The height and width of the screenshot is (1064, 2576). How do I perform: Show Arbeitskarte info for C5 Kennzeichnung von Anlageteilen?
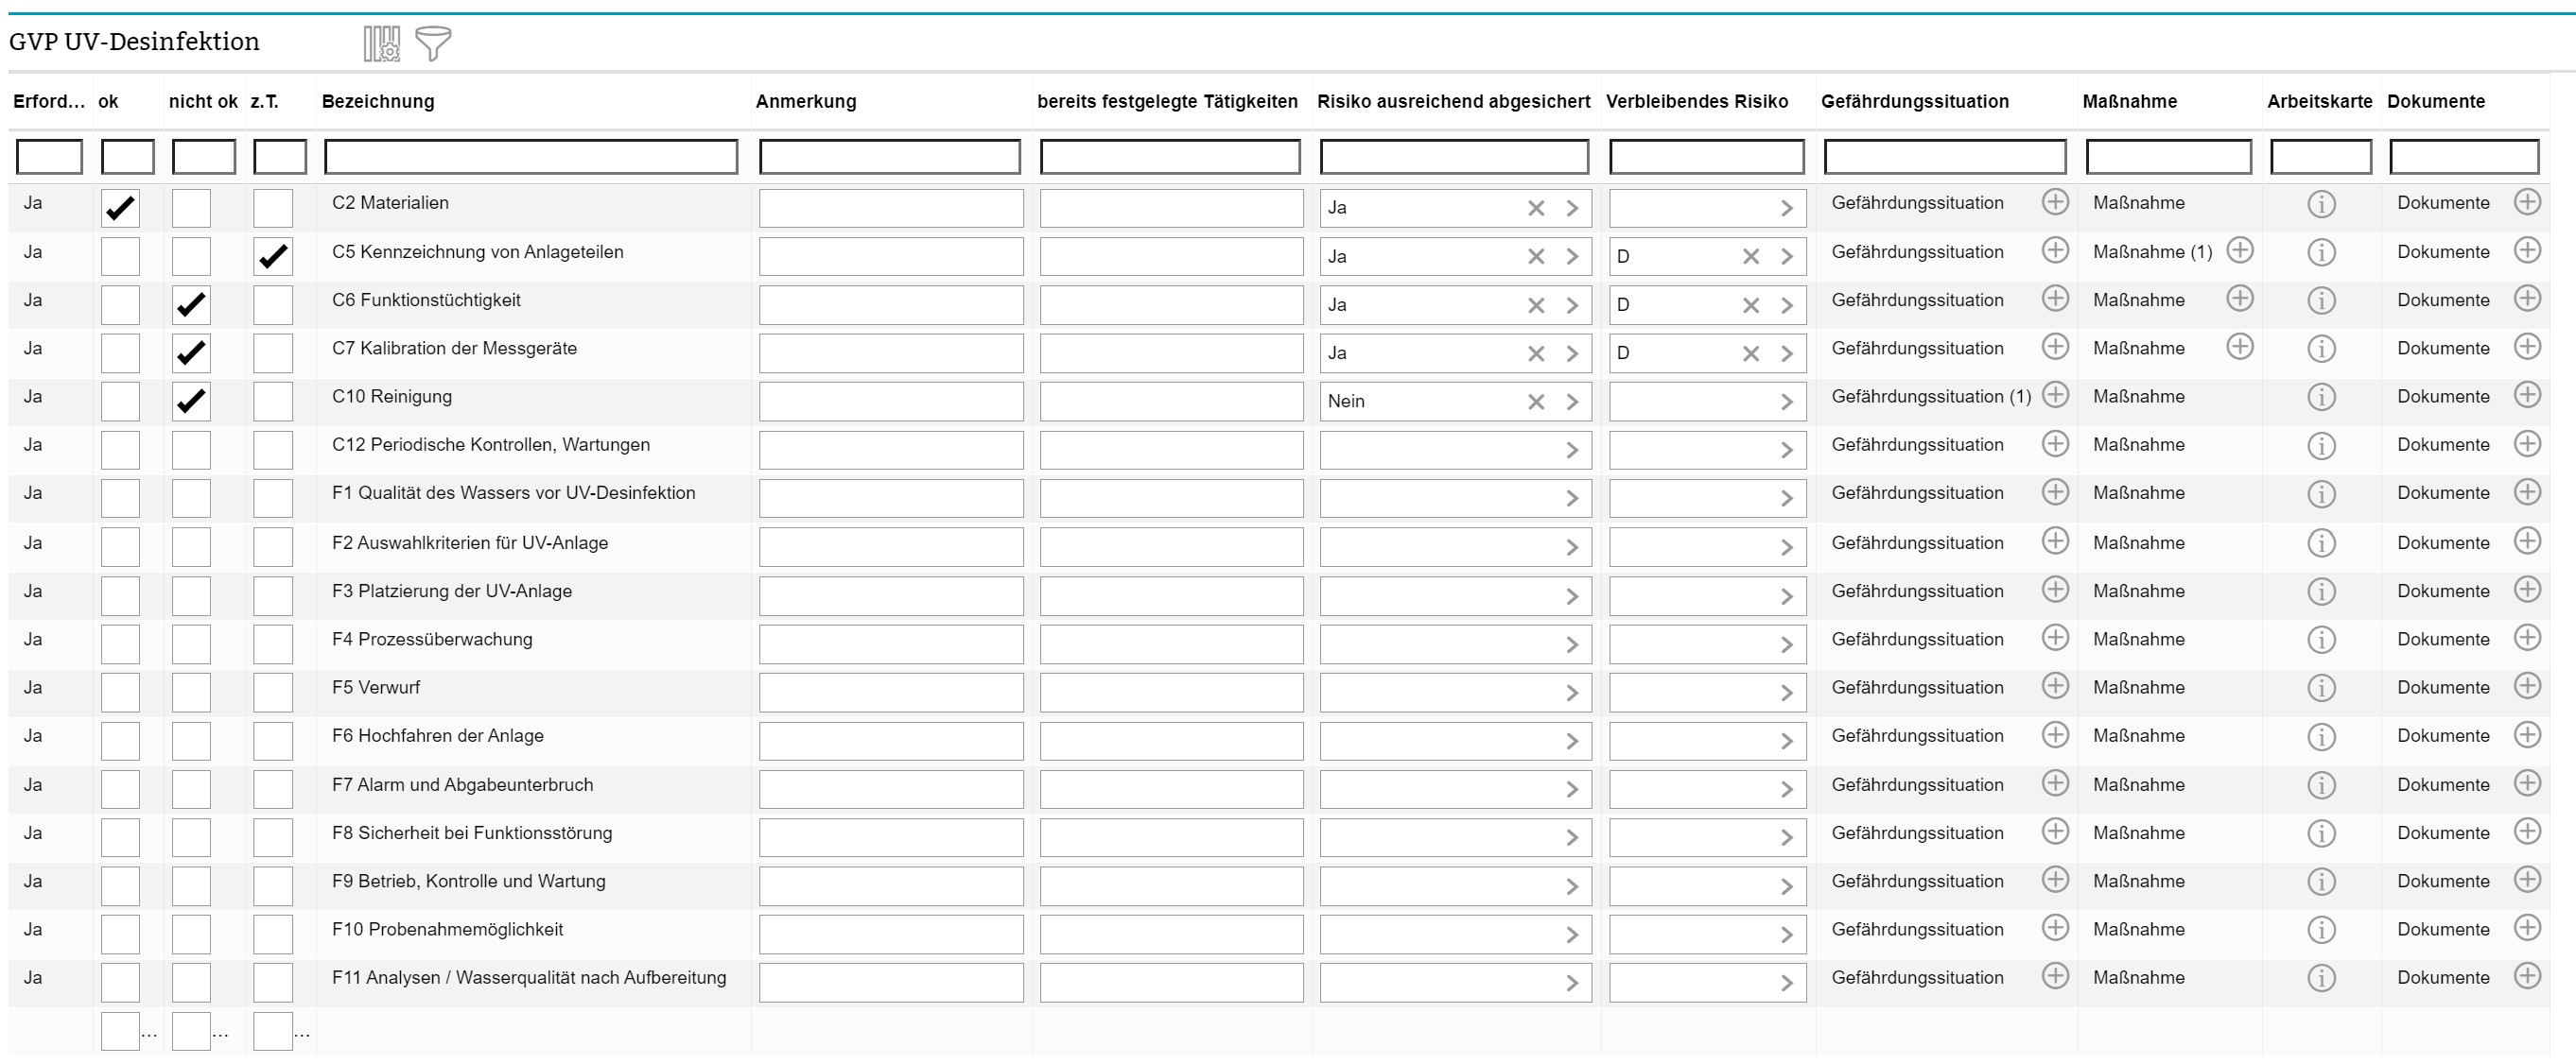2322,251
